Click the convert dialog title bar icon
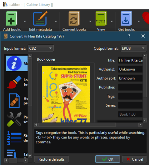The width and height of the screenshot is (149, 165). coord(6,36)
